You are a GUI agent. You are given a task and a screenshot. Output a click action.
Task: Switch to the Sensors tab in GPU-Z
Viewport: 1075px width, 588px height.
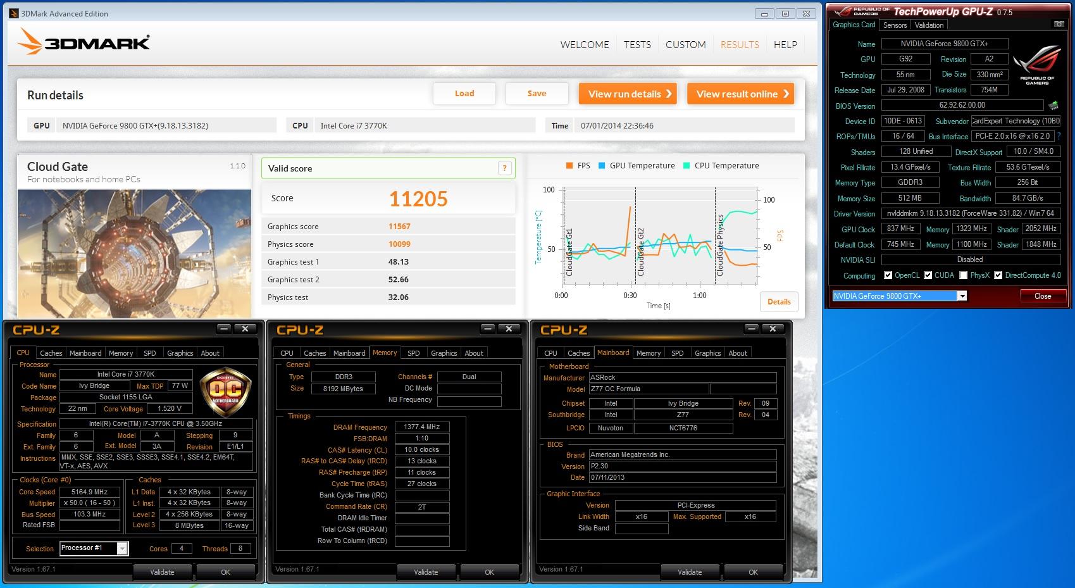(895, 25)
